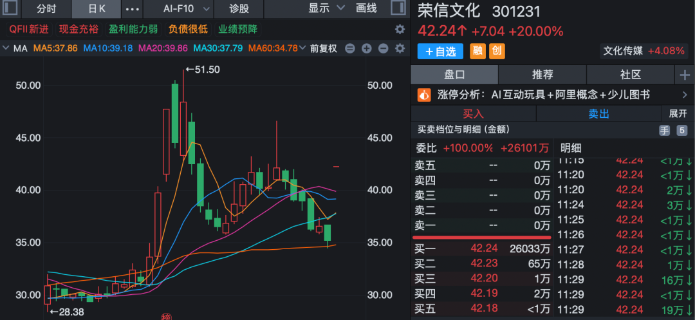Click the 涨停分析 orange analysis icon

pyautogui.click(x=424, y=95)
